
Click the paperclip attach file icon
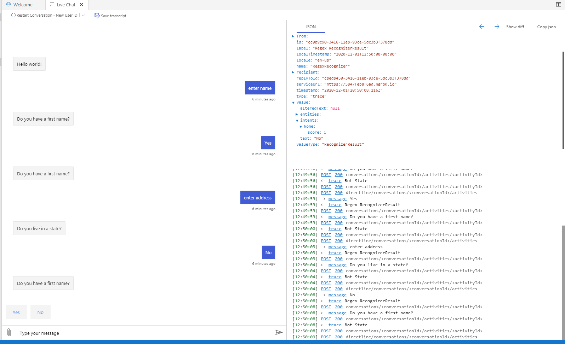tap(9, 332)
